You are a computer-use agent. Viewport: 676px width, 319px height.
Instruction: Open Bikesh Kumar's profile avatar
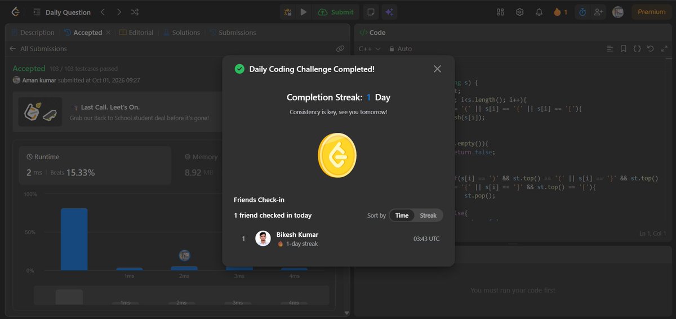point(263,239)
